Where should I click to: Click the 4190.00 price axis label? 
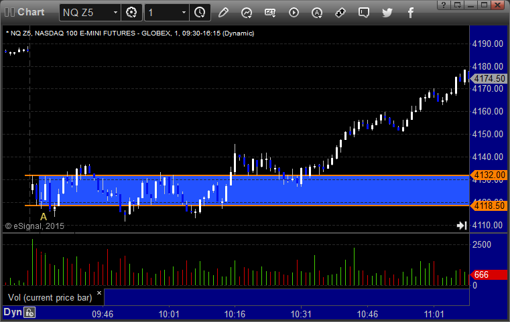(488, 44)
